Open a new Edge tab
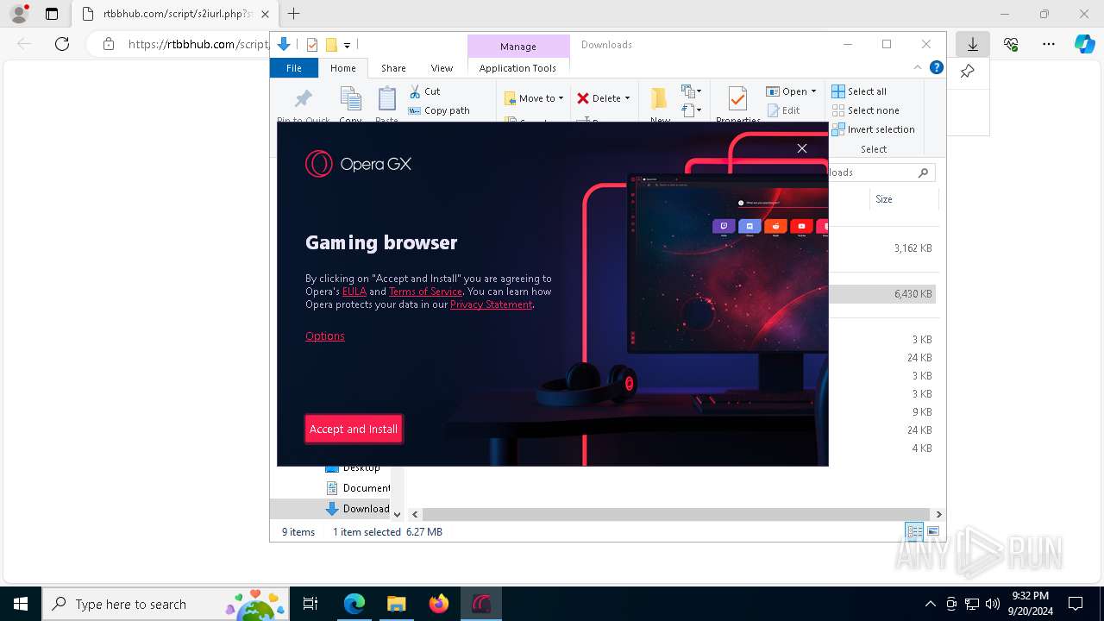1104x621 pixels. pos(294,14)
